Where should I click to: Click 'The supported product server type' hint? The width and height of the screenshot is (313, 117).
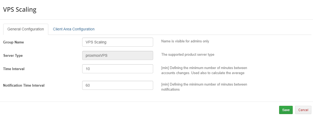(x=188, y=55)
